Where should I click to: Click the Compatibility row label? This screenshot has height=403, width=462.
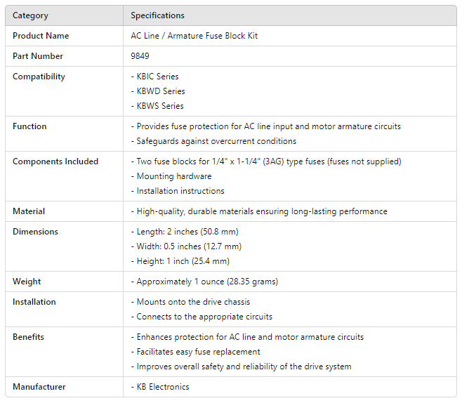[x=39, y=77]
